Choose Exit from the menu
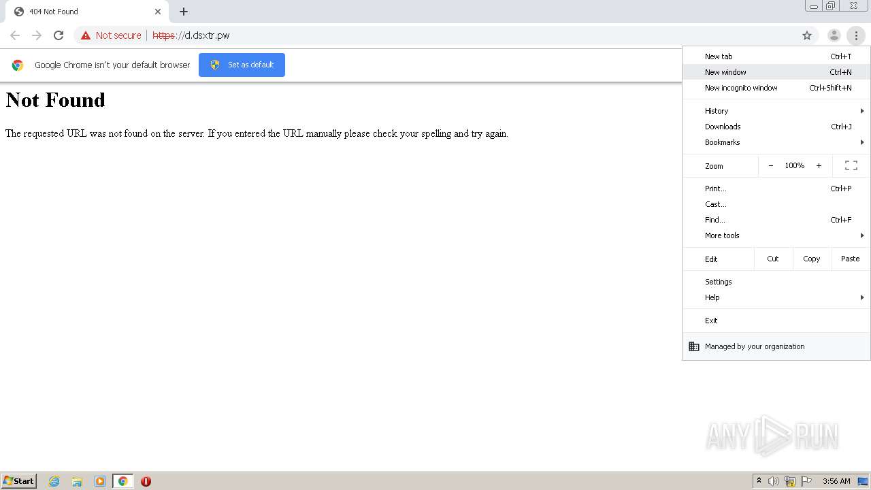 (776, 321)
